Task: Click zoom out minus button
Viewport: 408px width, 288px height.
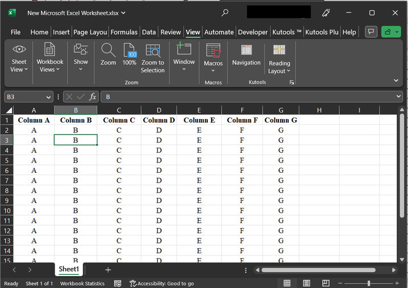Action: (x=340, y=283)
